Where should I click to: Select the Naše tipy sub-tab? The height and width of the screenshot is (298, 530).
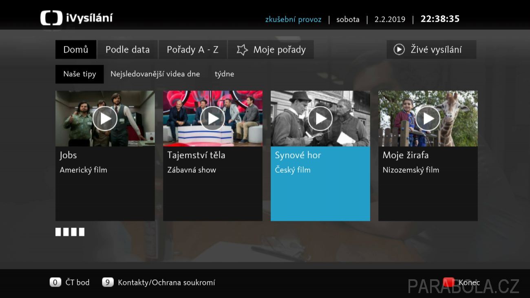(79, 74)
